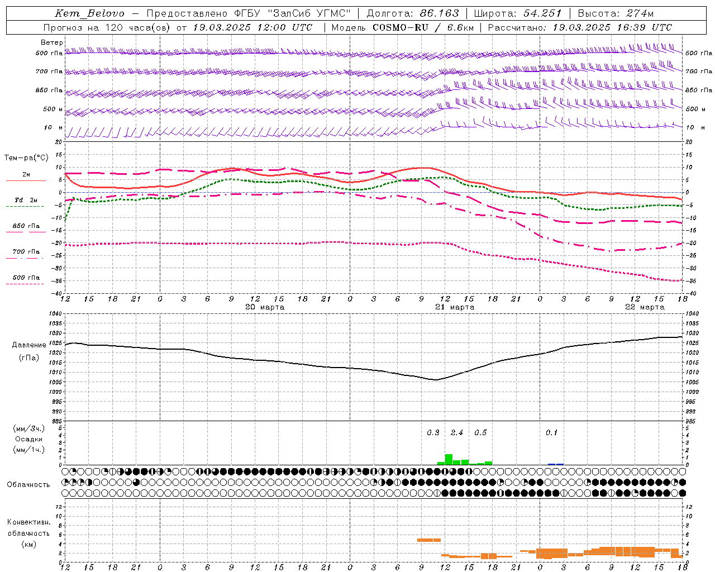The width and height of the screenshot is (715, 572).
Task: Click the Осадки precipitation label
Action: [x=28, y=439]
